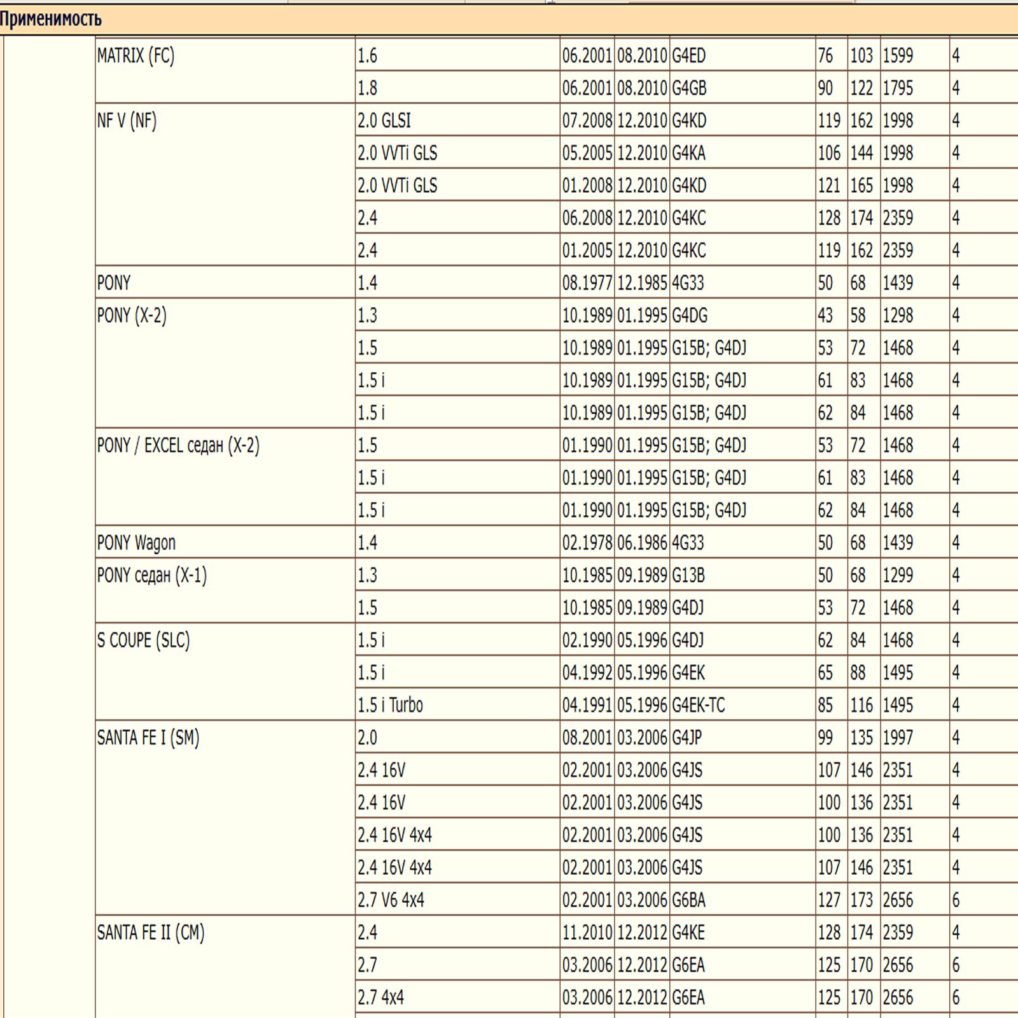
Task: Click the 08.1977 start date cell
Action: click(x=587, y=283)
